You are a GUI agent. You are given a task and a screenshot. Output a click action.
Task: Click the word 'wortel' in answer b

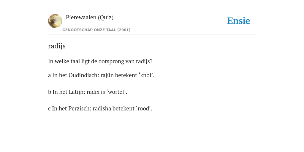coord(115,92)
